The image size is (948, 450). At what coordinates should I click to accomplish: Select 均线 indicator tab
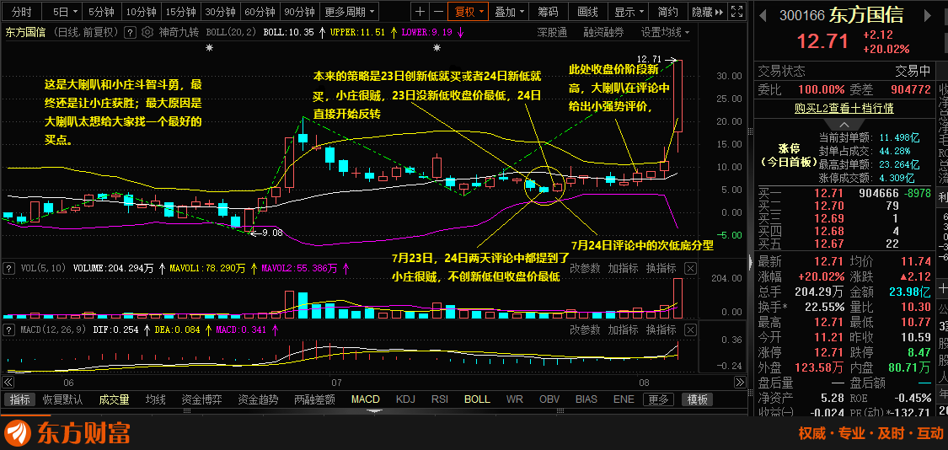[x=155, y=399]
